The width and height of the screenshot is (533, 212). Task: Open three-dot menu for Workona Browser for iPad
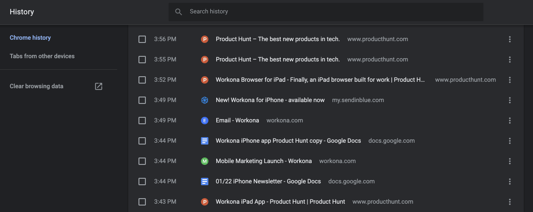pos(509,80)
